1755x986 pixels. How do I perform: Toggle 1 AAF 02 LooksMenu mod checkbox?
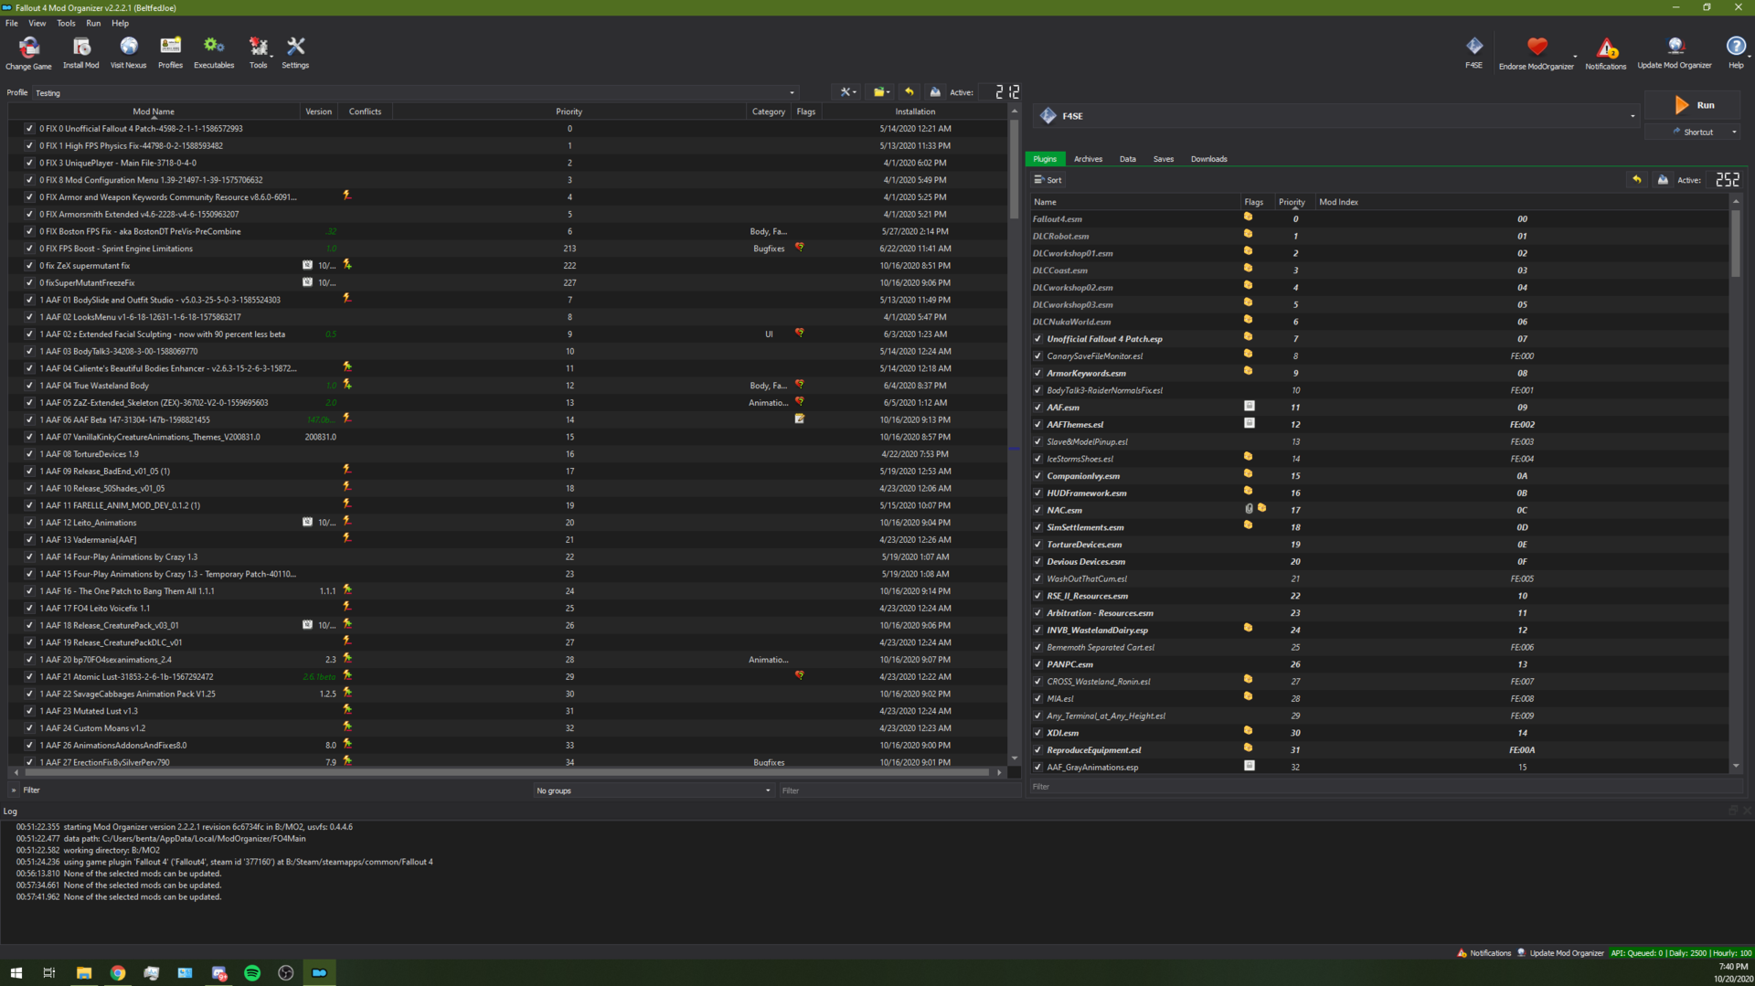click(29, 317)
